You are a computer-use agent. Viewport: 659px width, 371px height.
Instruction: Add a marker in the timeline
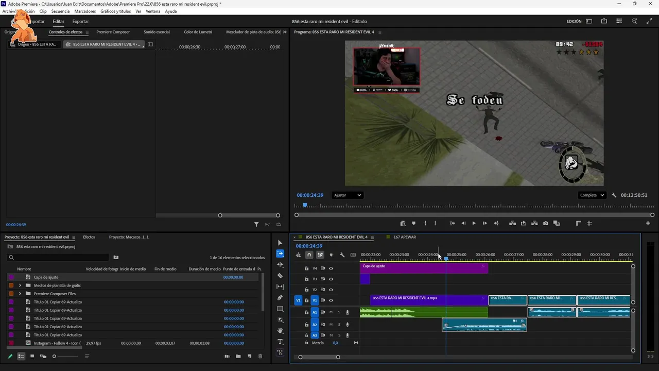[x=331, y=255]
